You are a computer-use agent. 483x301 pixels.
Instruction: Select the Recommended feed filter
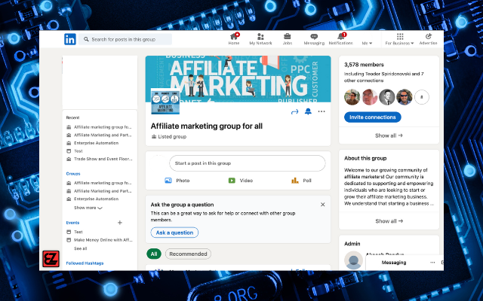pyautogui.click(x=188, y=254)
